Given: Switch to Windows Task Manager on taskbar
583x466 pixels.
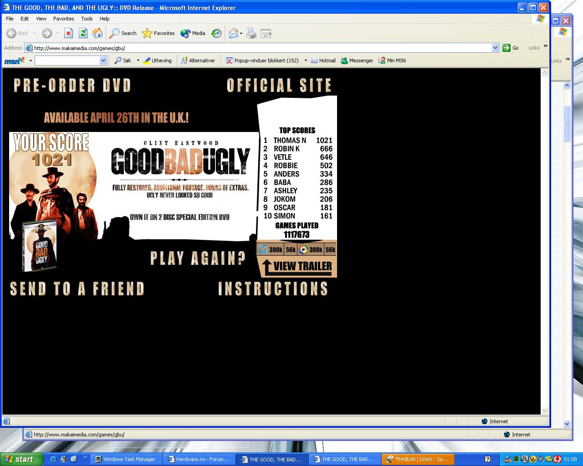Looking at the screenshot, I should coord(127,459).
